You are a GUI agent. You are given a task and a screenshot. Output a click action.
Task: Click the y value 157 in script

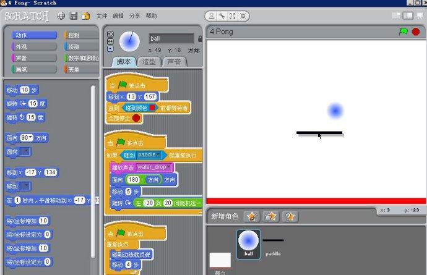[x=150, y=96]
